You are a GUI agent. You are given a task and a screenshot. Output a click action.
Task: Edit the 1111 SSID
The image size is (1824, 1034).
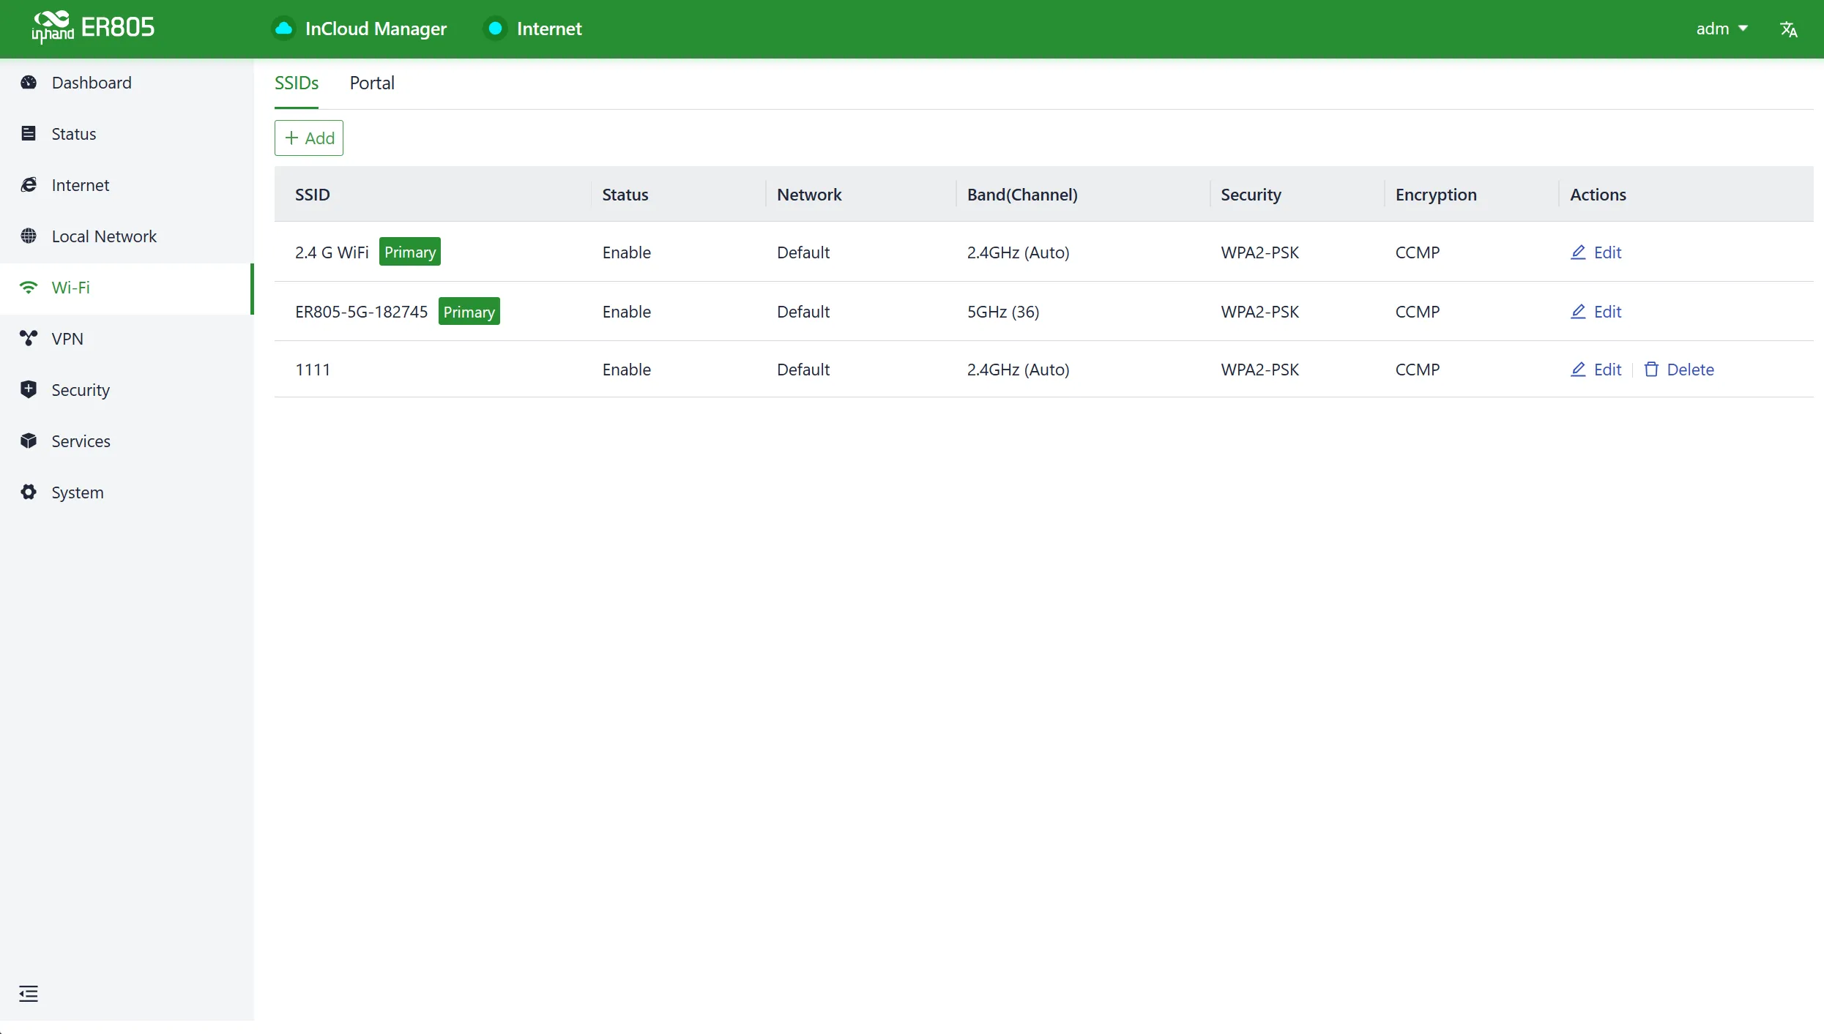[x=1596, y=369]
